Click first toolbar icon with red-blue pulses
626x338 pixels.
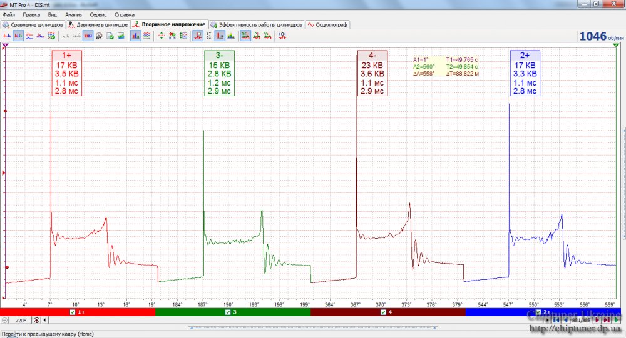7,36
